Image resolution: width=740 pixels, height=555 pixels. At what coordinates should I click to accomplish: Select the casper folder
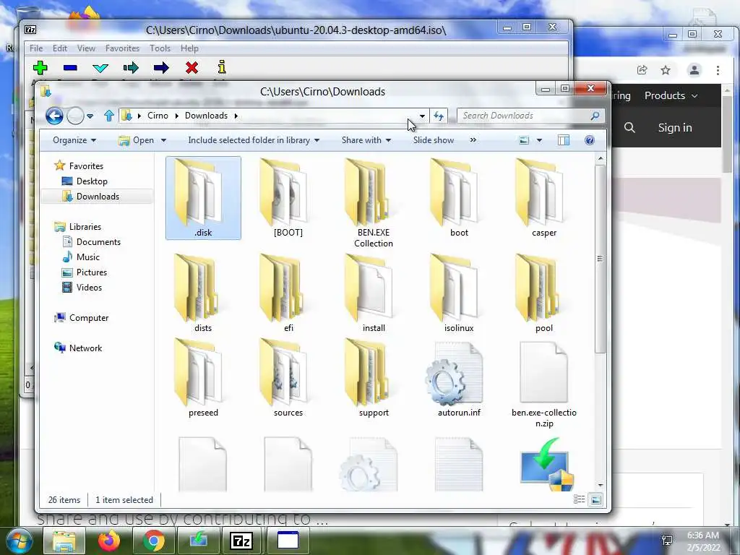(544, 198)
